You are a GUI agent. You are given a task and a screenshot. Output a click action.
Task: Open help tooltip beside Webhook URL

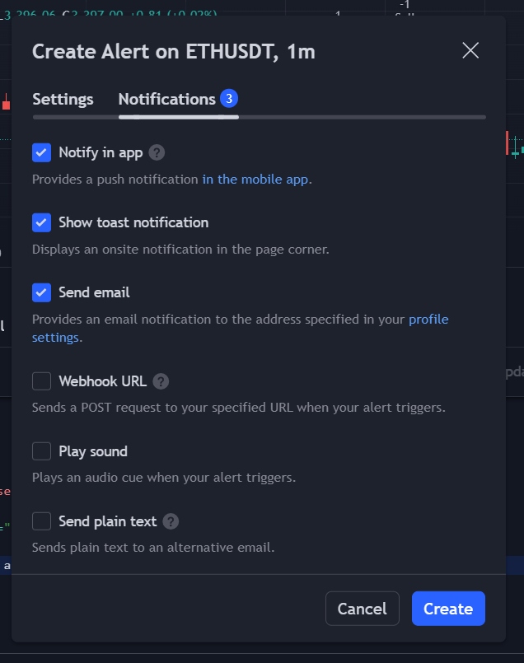[161, 381]
